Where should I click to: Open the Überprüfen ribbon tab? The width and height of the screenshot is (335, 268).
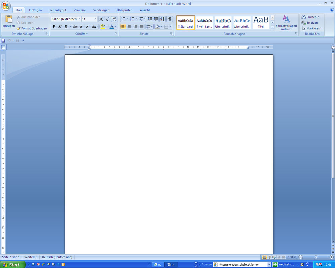click(124, 10)
